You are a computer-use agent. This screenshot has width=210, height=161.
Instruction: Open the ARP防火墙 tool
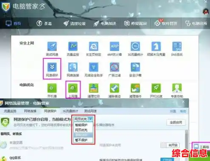(114, 49)
